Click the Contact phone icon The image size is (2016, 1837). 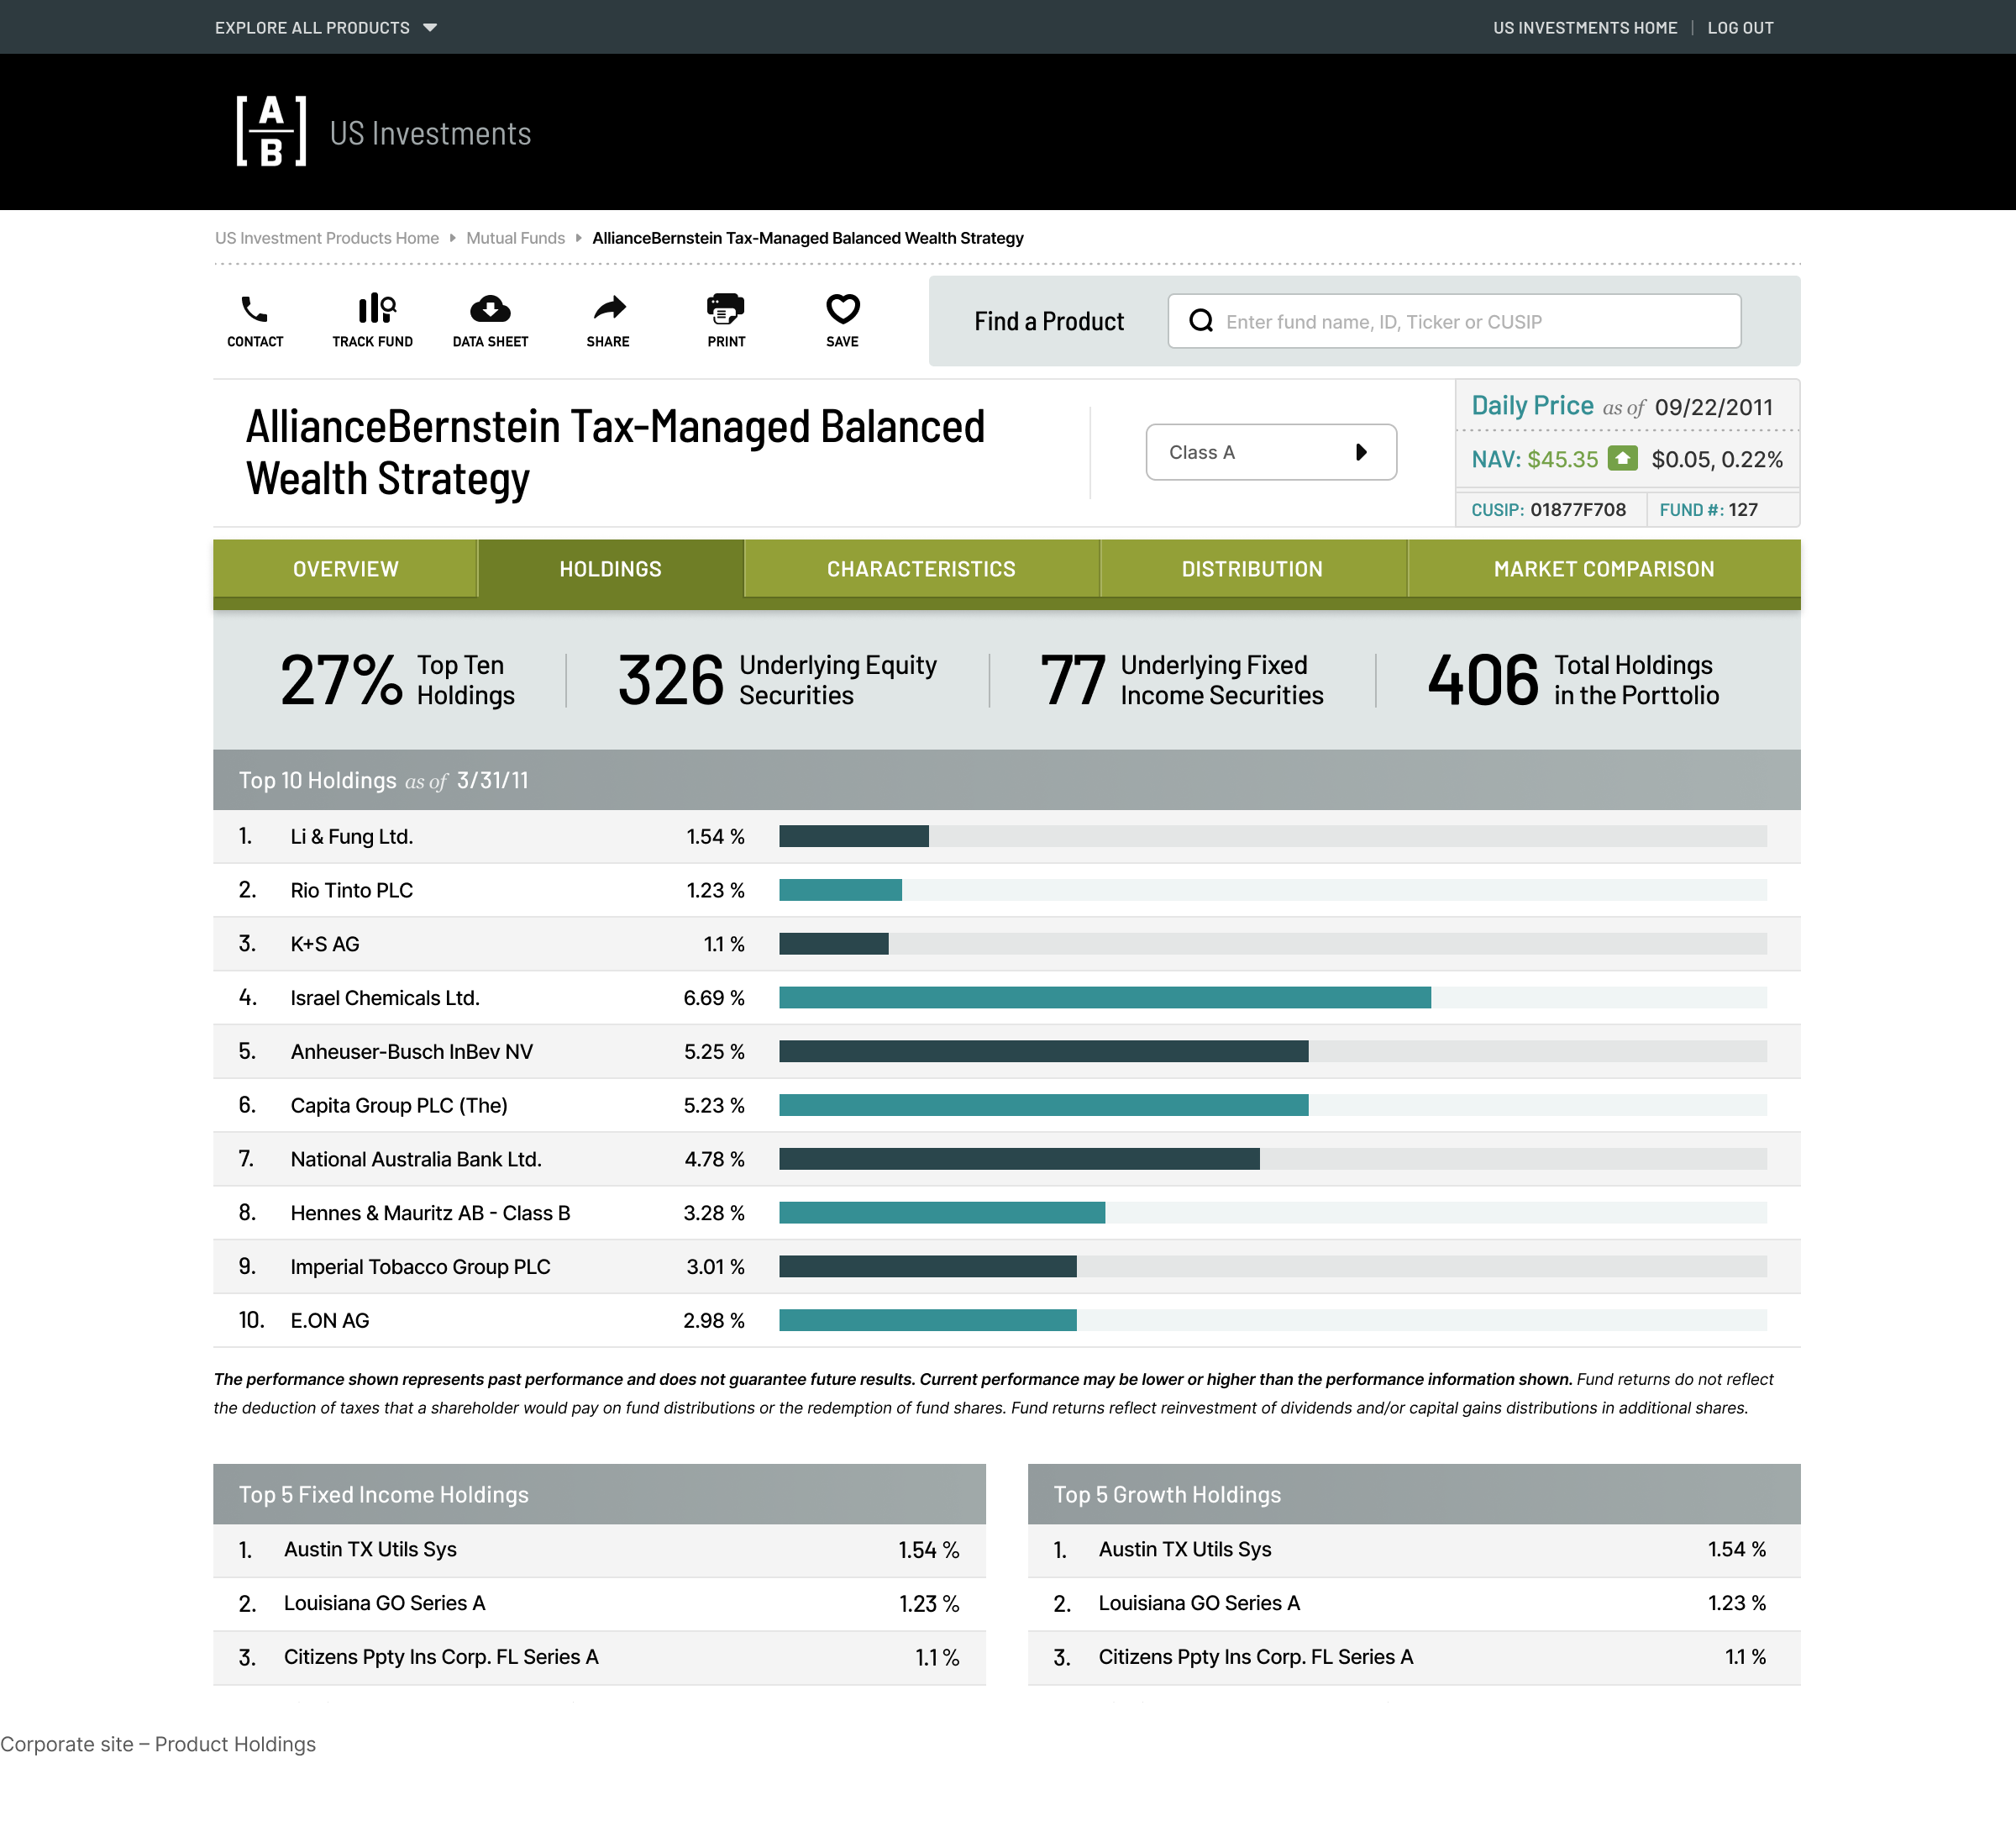click(x=255, y=309)
